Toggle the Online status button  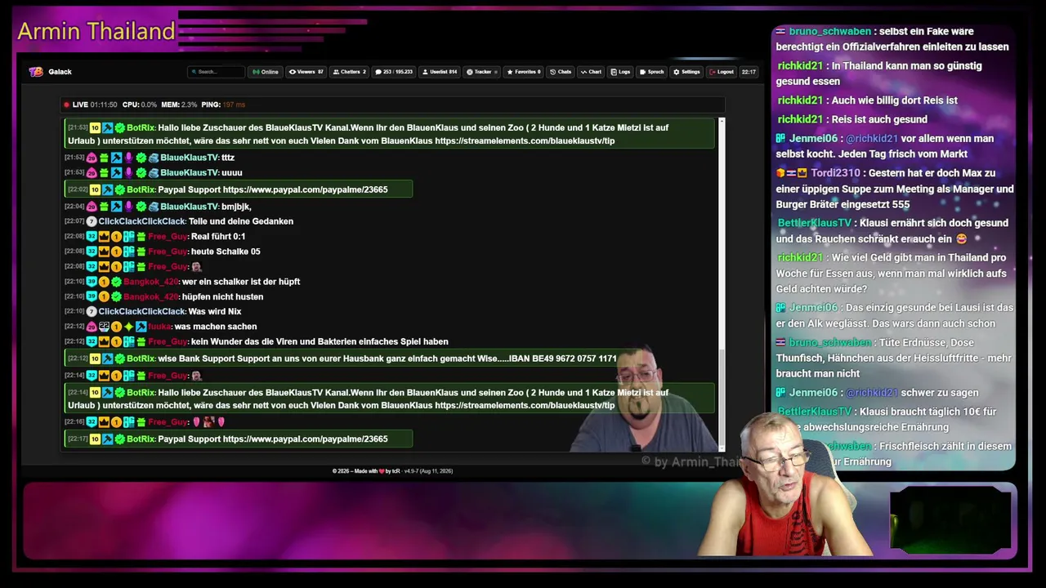click(266, 72)
